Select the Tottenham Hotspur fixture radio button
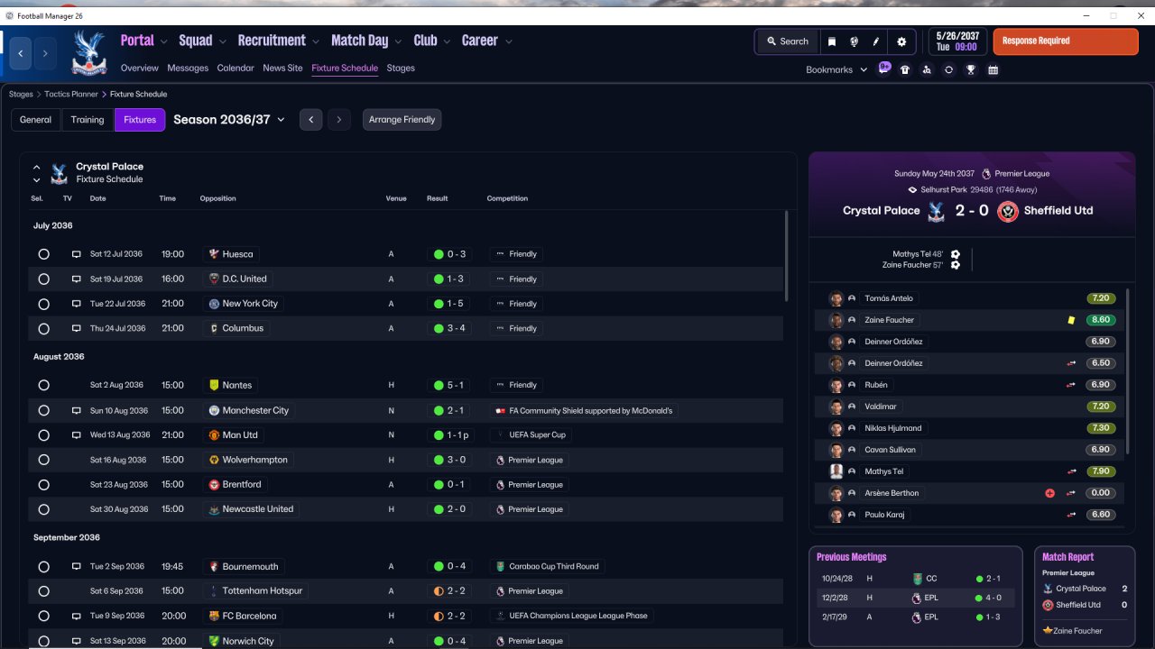The height and width of the screenshot is (649, 1155). coord(43,591)
